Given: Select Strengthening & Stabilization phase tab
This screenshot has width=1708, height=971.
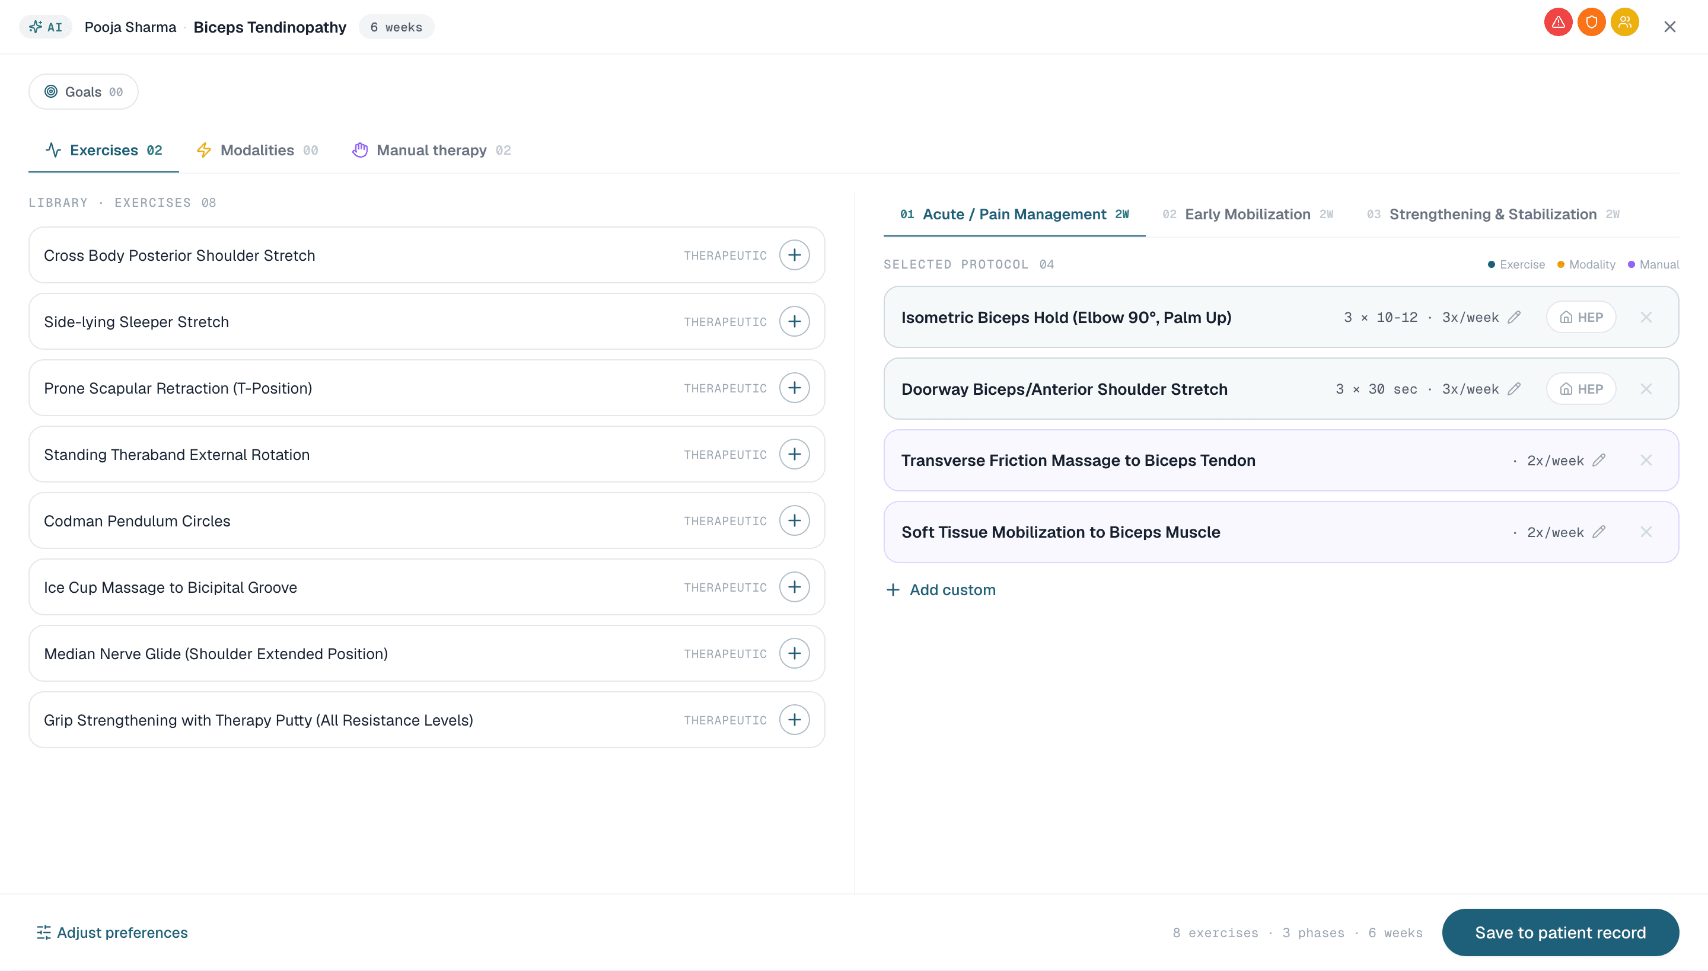Looking at the screenshot, I should click(1493, 214).
